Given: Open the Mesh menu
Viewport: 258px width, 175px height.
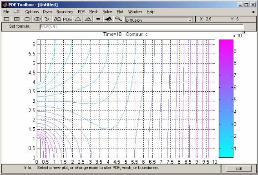Looking at the screenshot, I should [x=94, y=12].
